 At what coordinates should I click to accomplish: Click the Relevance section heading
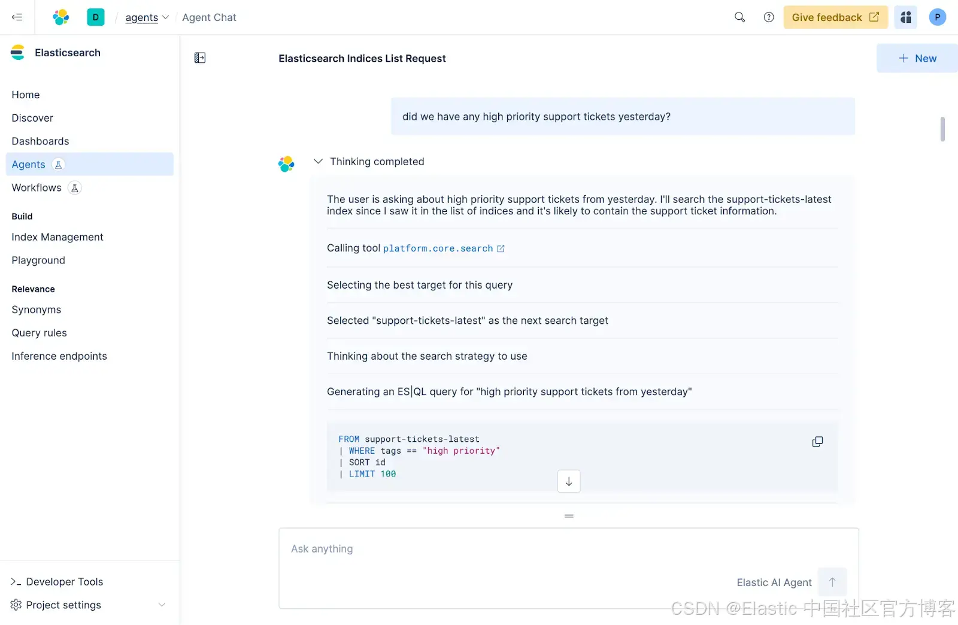[33, 289]
